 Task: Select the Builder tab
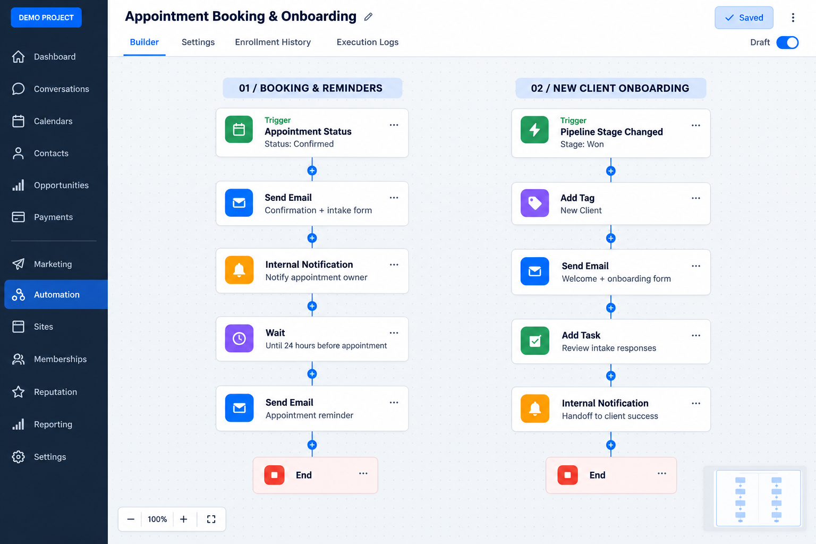pyautogui.click(x=144, y=42)
